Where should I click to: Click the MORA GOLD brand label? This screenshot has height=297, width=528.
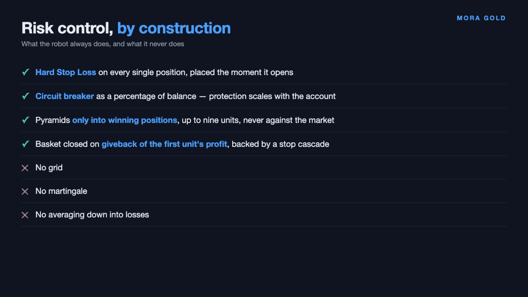click(x=481, y=18)
